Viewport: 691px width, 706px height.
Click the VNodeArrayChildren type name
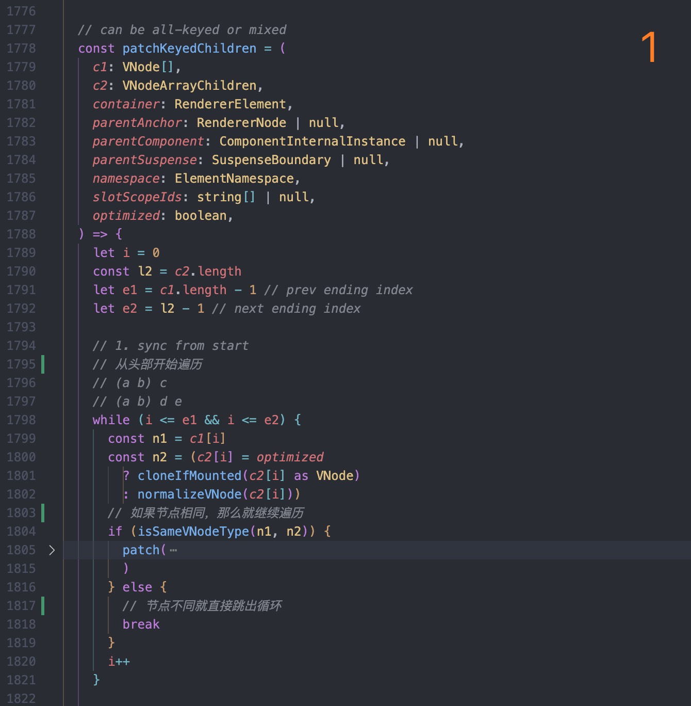[x=189, y=86]
